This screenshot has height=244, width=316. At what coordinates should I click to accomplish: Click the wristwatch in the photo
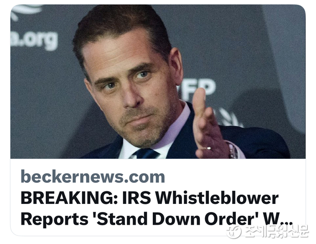pos(233,150)
